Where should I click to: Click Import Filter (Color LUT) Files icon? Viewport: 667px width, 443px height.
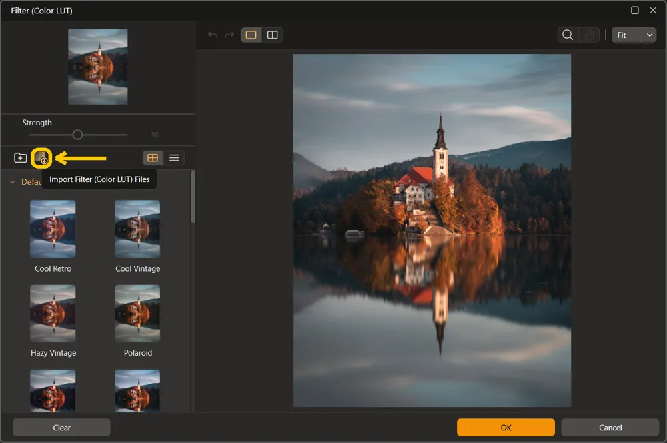41,158
